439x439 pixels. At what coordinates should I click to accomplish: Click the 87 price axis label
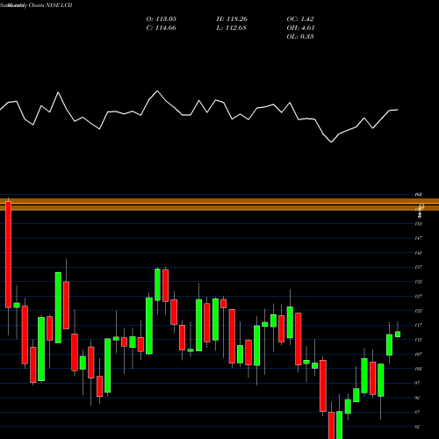click(417, 412)
